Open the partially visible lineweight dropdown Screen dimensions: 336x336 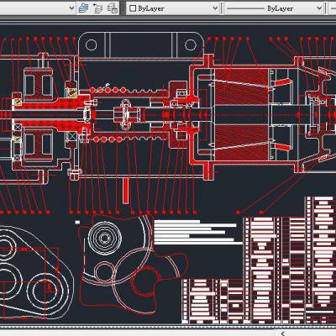332,8
